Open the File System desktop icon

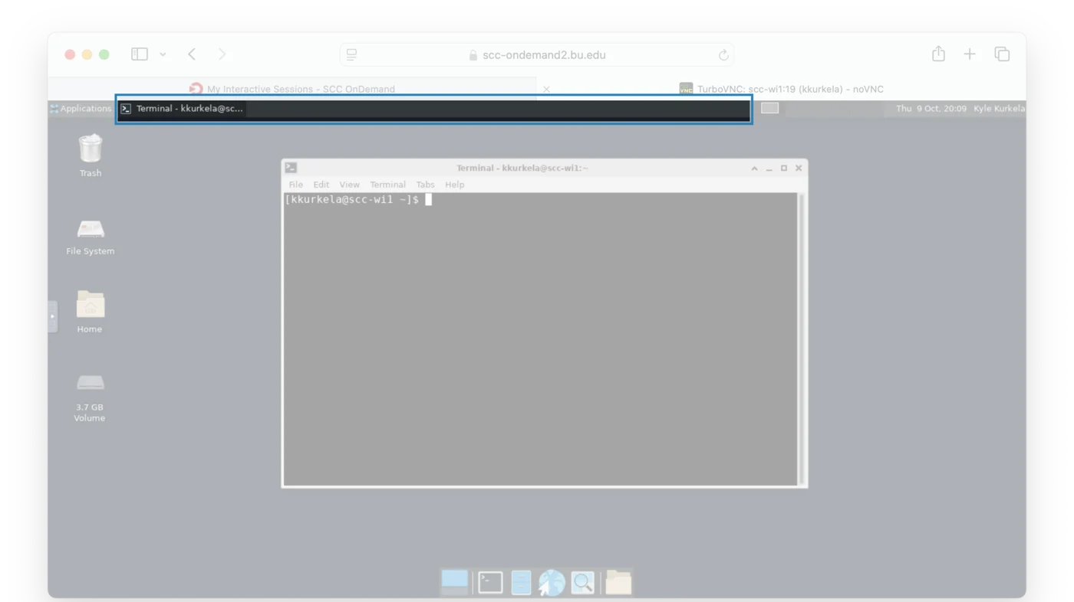pos(91,228)
